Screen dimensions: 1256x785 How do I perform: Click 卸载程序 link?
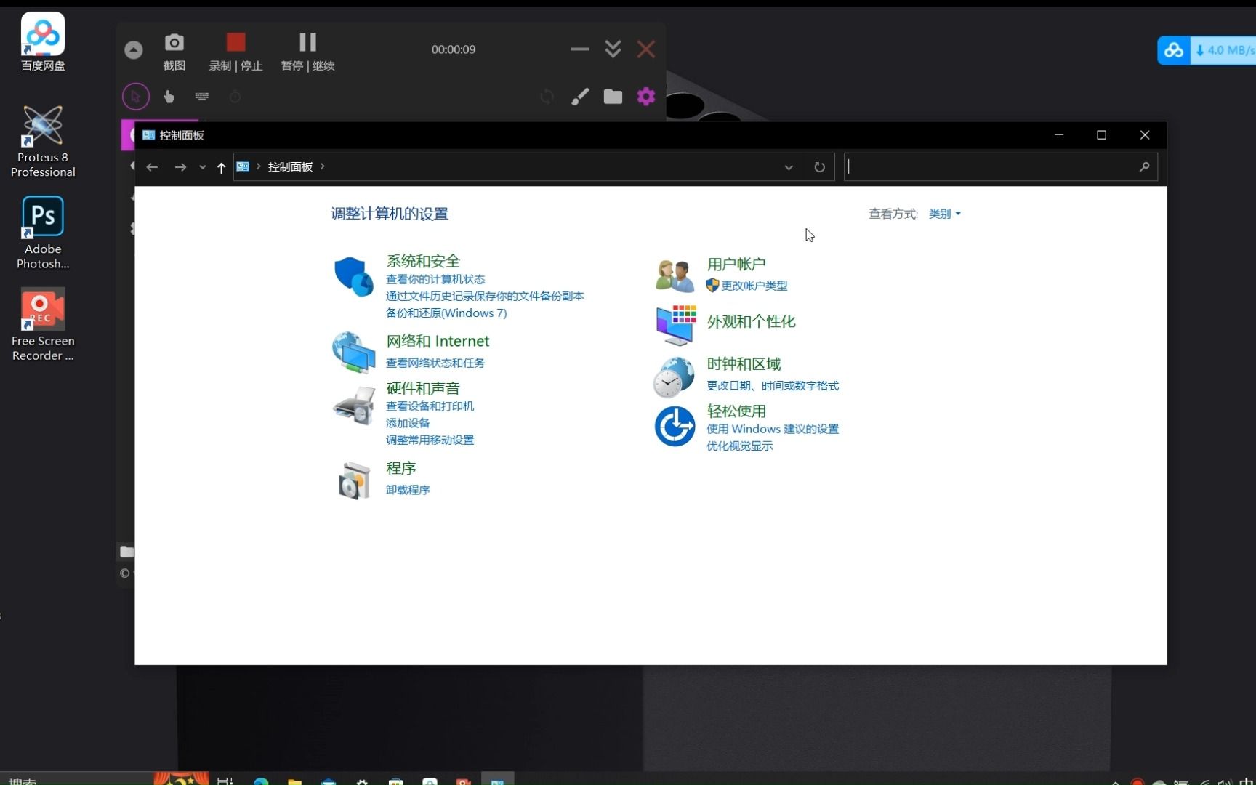(x=407, y=490)
